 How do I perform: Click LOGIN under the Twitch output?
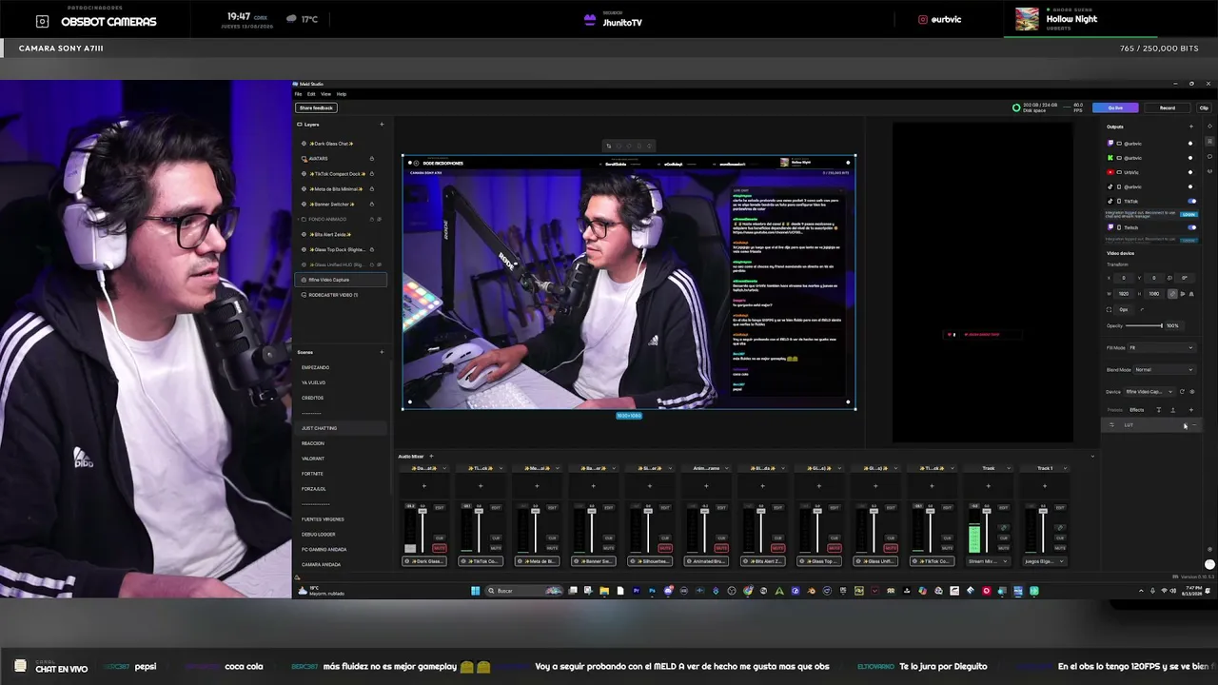coord(1189,240)
